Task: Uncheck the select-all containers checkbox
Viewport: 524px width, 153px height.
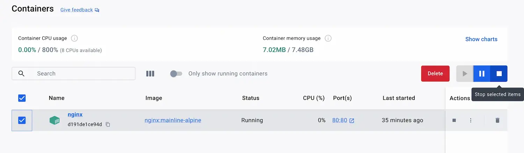Action: coord(22,98)
